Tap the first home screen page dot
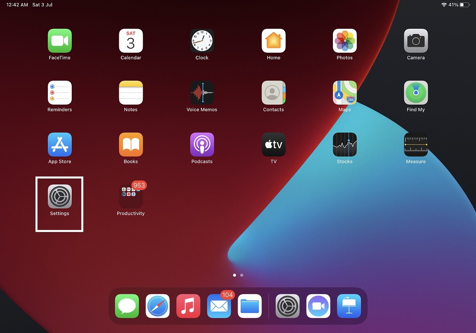Image resolution: width=476 pixels, height=333 pixels. point(234,275)
